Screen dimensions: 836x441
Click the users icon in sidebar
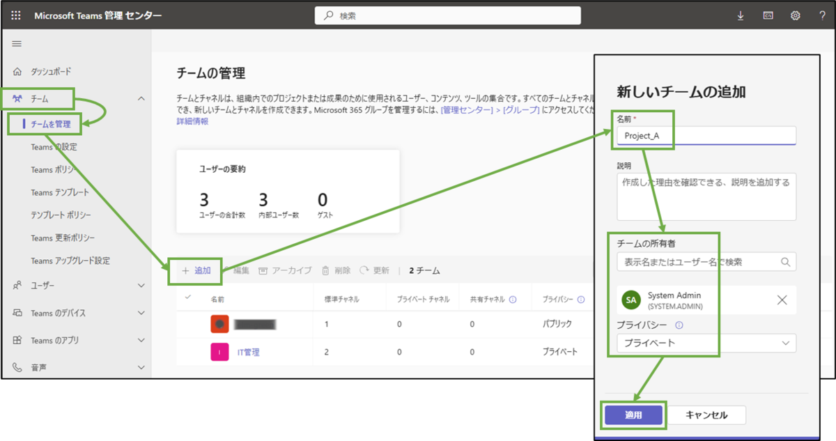tap(17, 286)
